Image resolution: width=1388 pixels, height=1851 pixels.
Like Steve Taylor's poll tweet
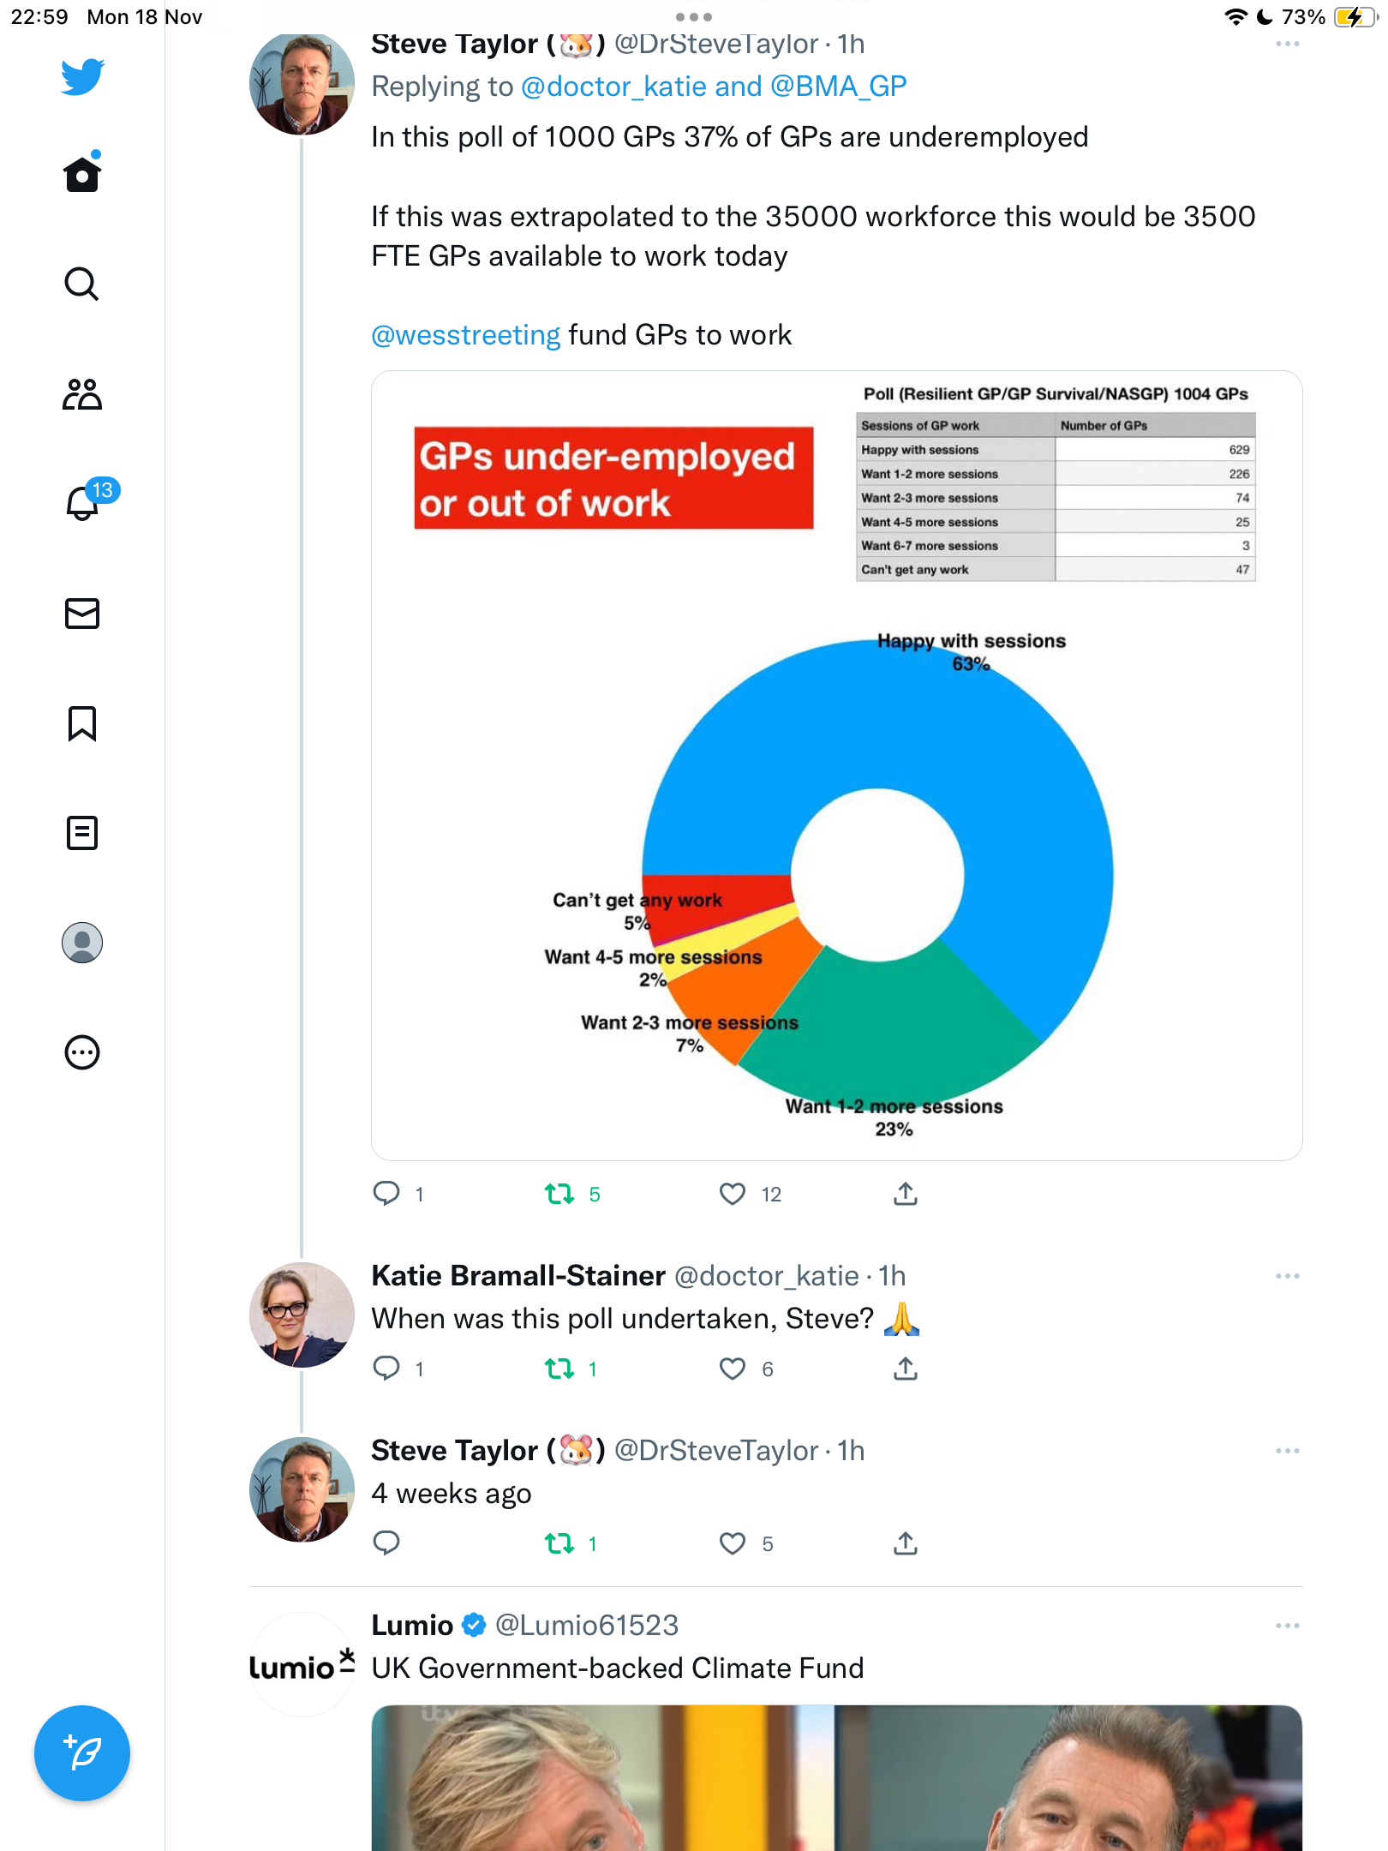(733, 1194)
